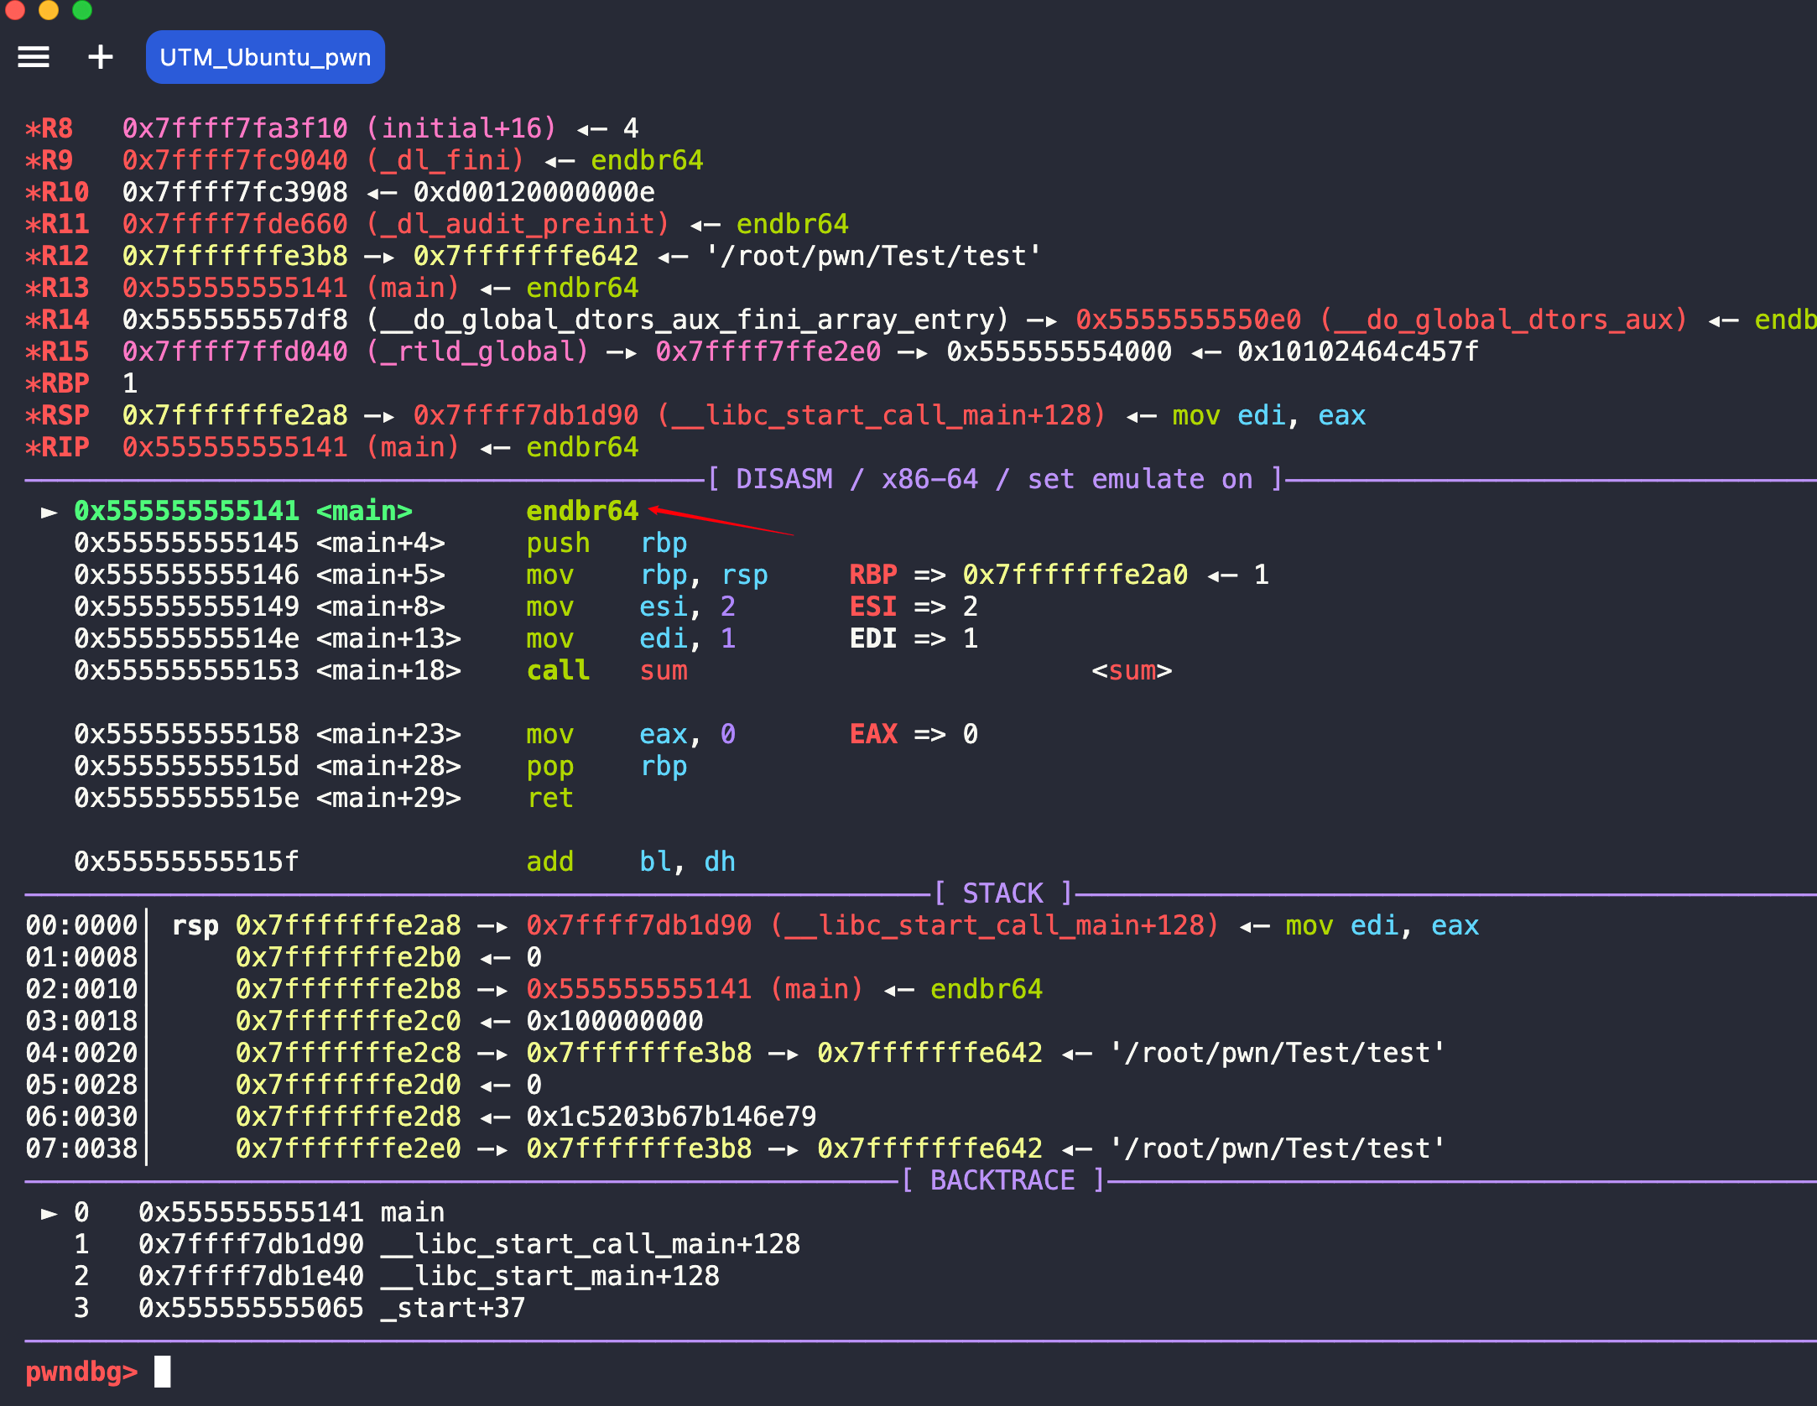Screen dimensions: 1817x1406
Task: Click the RBP register label in the register list
Action: [57, 383]
